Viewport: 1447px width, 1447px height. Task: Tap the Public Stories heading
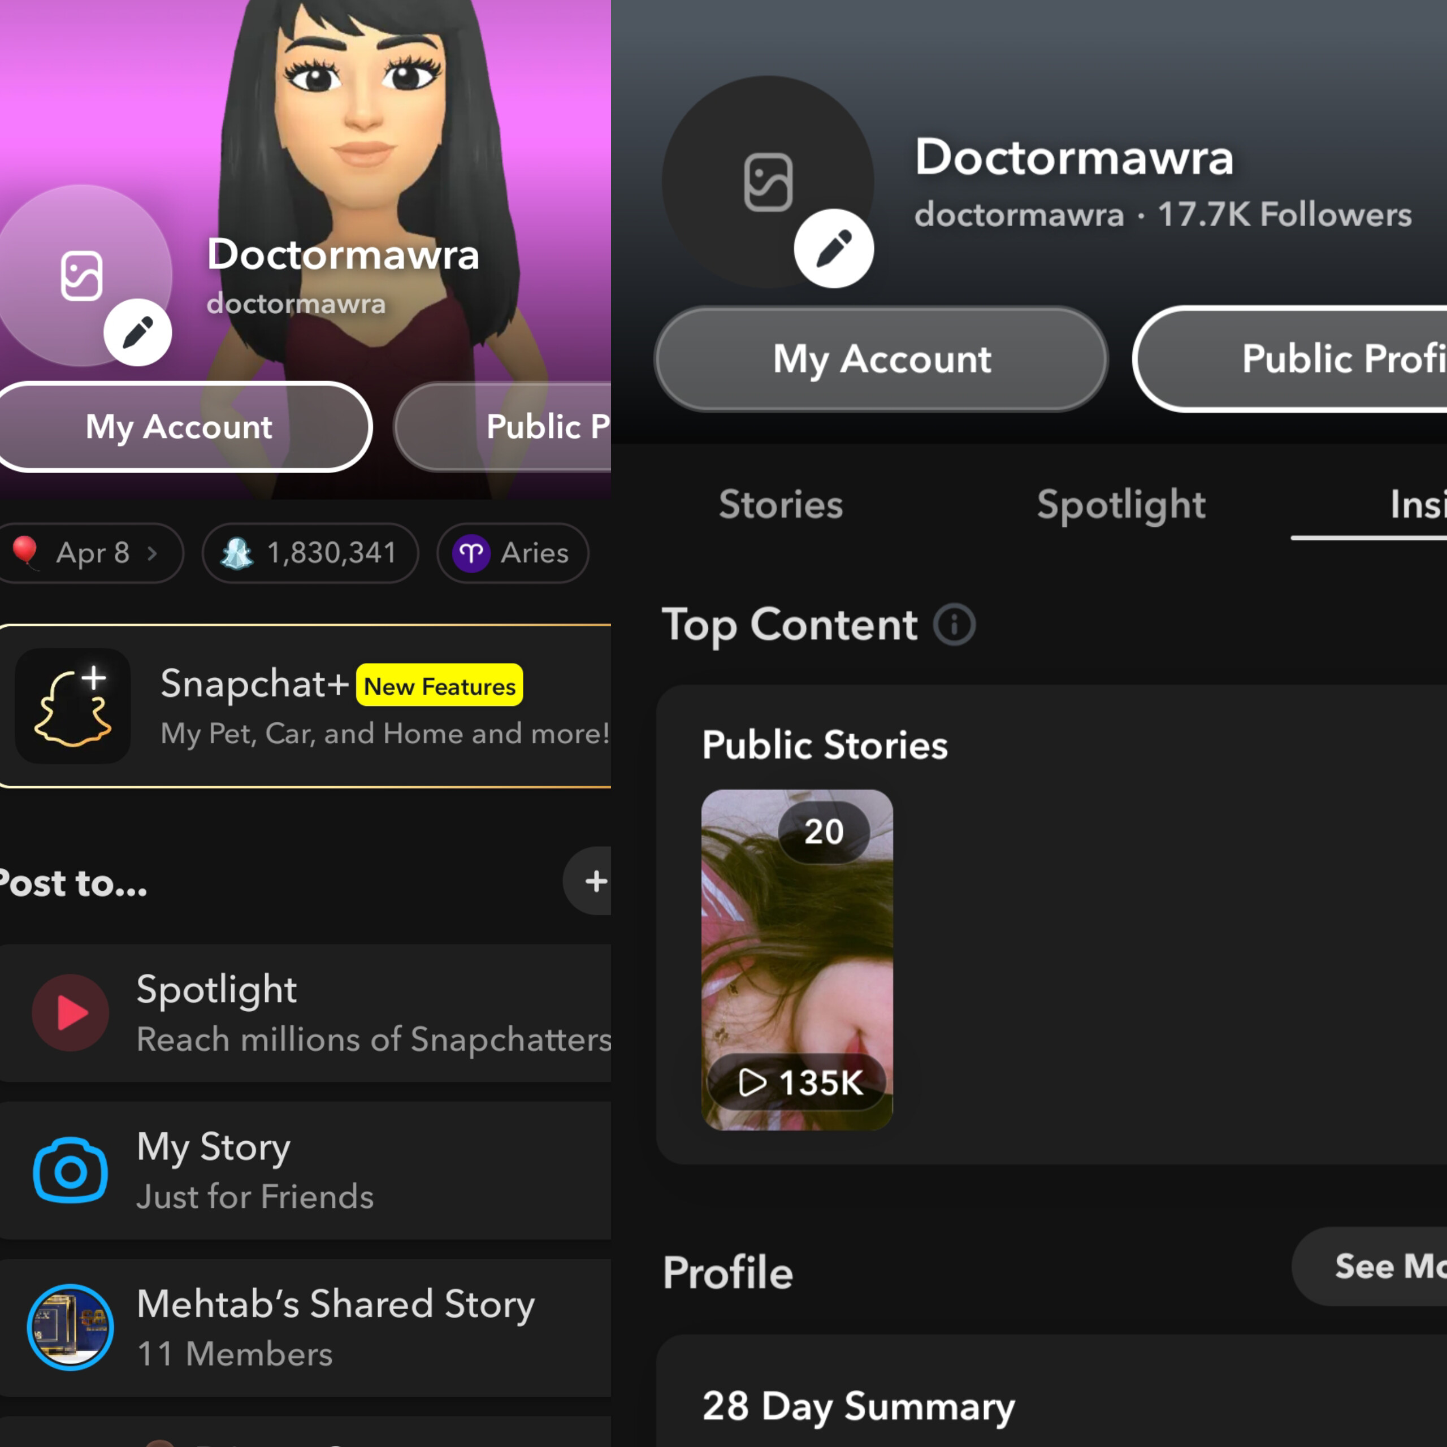point(825,744)
